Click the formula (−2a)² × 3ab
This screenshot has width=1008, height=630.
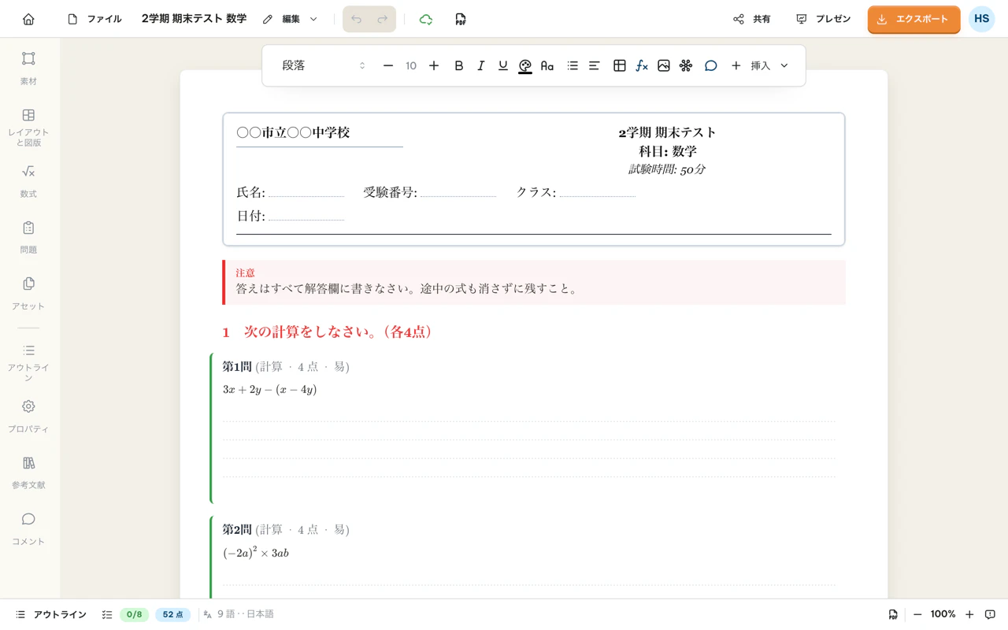point(256,553)
